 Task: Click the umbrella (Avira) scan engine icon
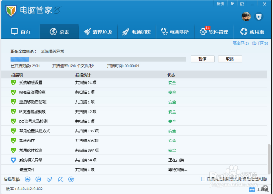point(60,179)
